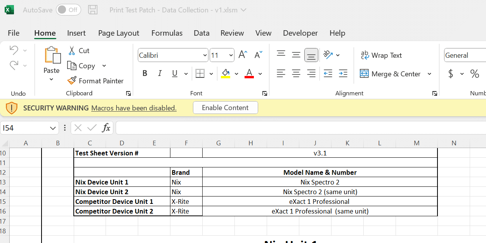This screenshot has width=486, height=243.
Task: Click Merge & Center
Action: tap(390, 74)
